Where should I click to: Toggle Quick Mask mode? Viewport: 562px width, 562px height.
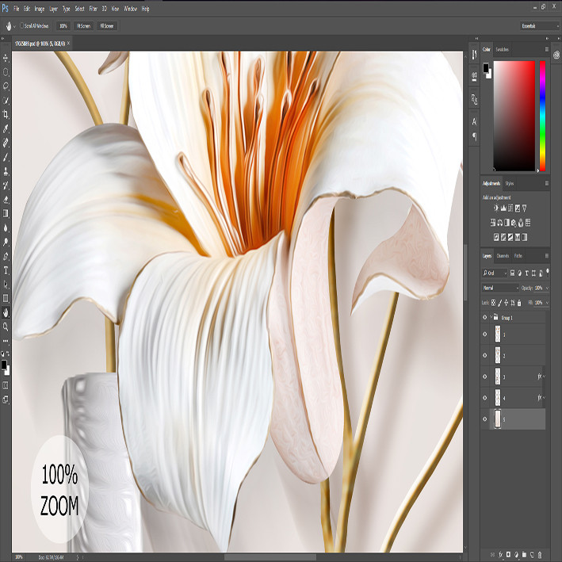point(6,386)
